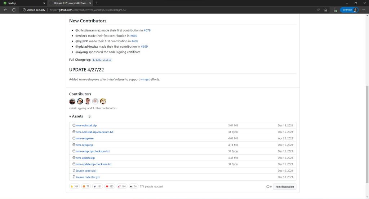Open pull request #689
This screenshot has width=369, height=199.
click(x=134, y=36)
